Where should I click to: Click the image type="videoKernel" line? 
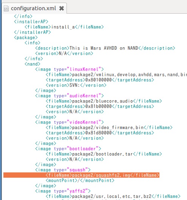point(70,122)
